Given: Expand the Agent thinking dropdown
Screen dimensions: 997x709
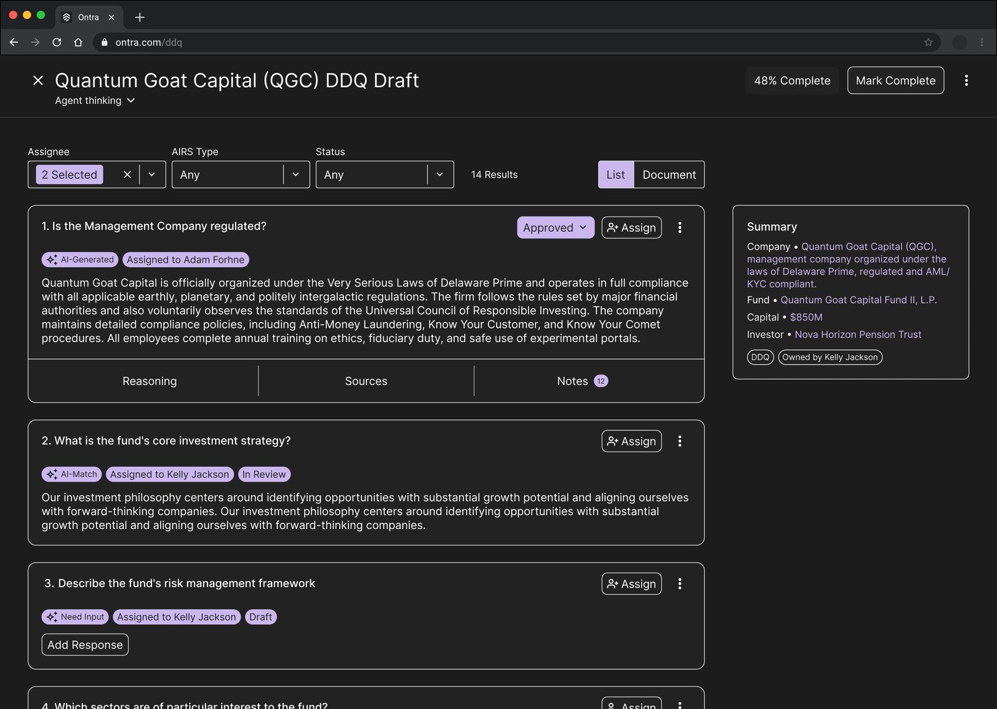Looking at the screenshot, I should pos(95,100).
